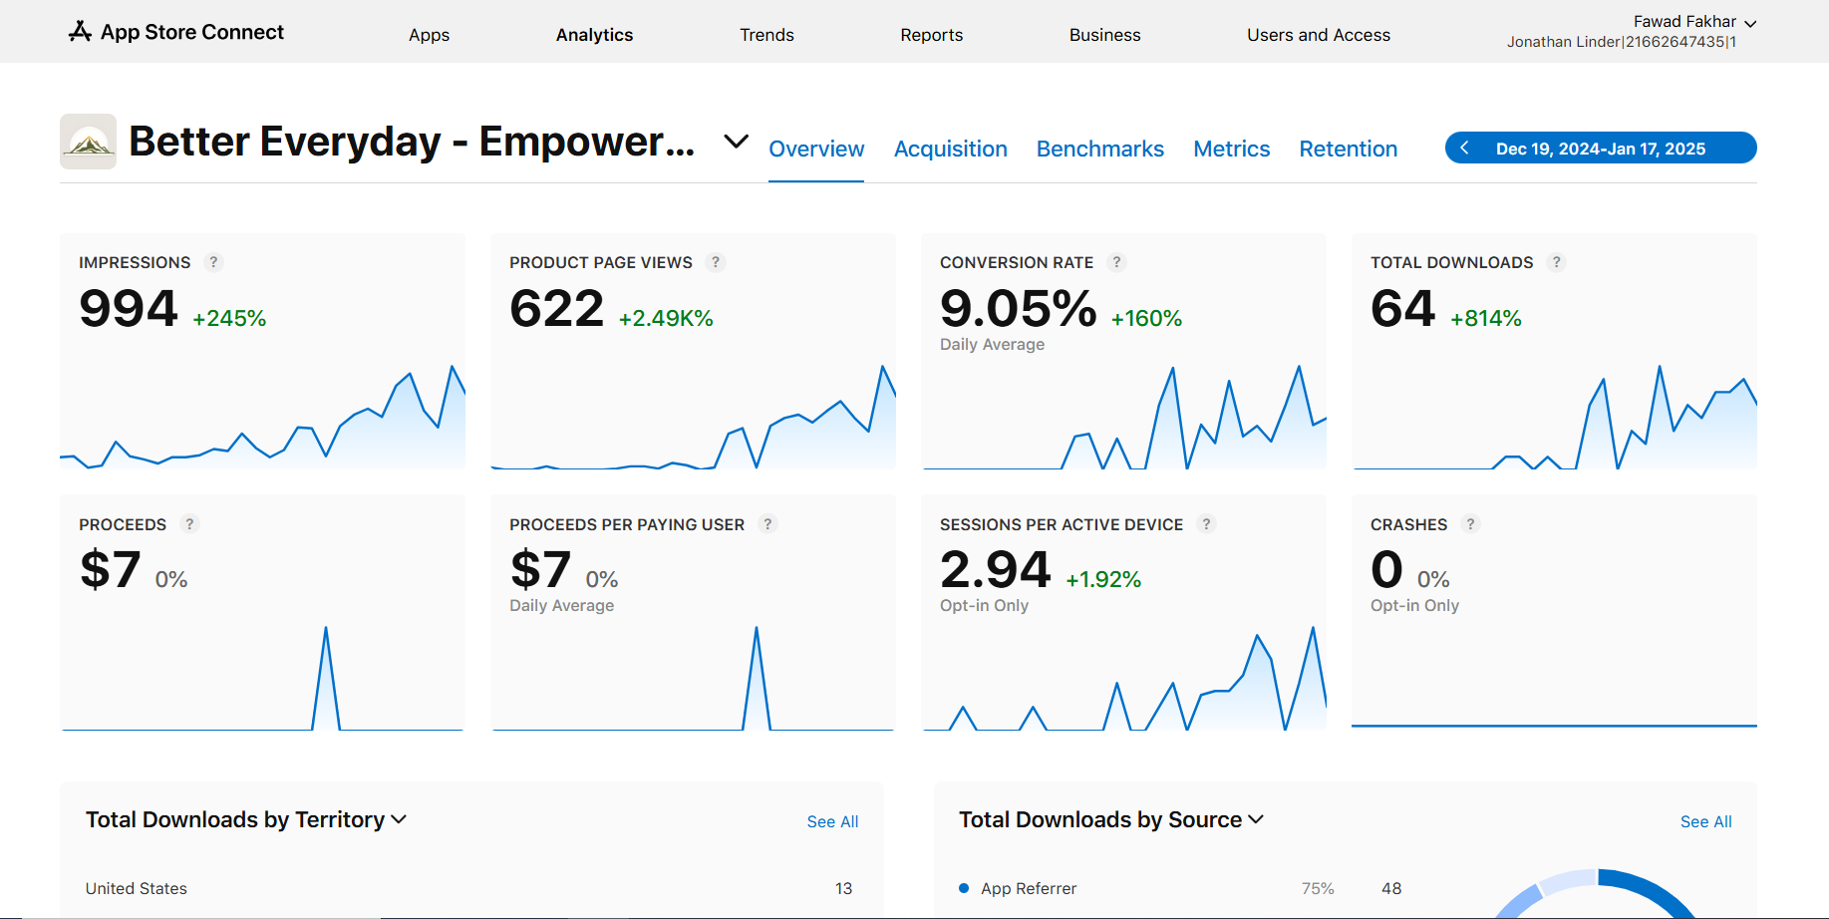Click the App Referrer blue legend dot

(x=964, y=888)
